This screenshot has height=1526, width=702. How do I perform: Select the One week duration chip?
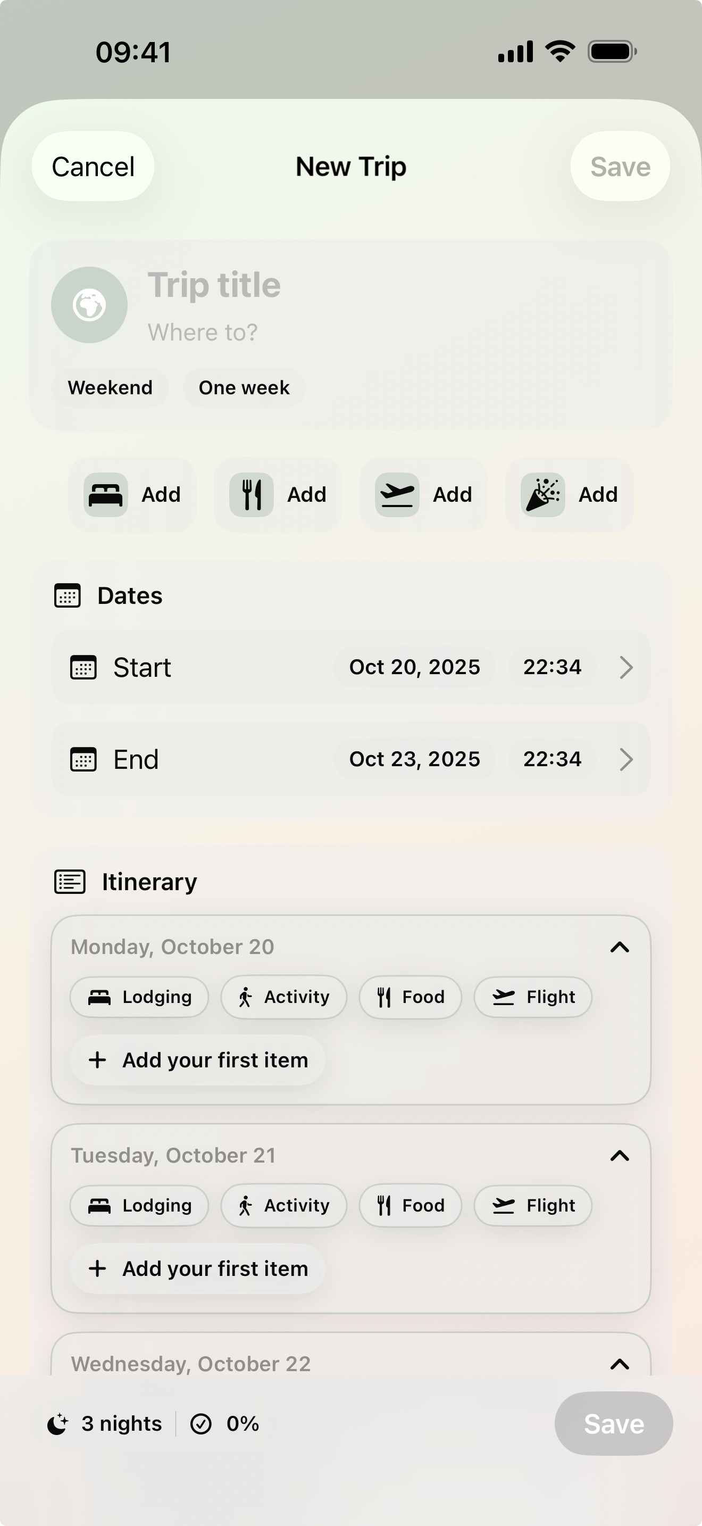click(244, 387)
